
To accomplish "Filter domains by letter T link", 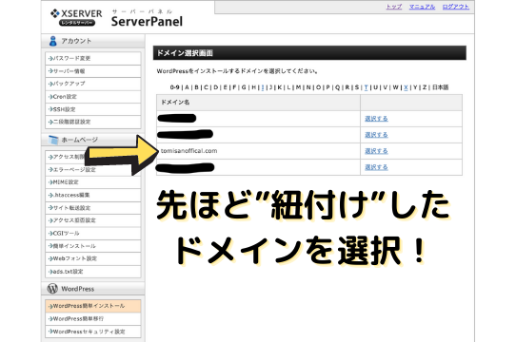I will tap(366, 87).
